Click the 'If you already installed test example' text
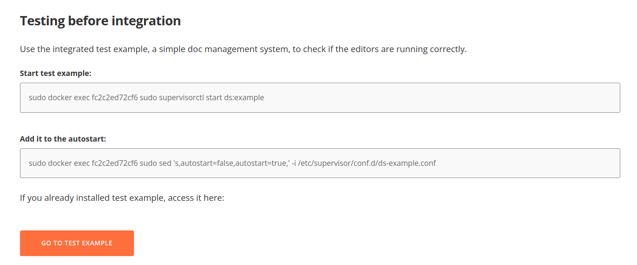The height and width of the screenshot is (265, 637). [122, 198]
